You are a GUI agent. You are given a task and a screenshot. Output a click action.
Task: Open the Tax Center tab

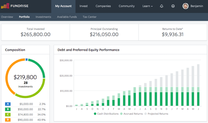(x=90, y=17)
